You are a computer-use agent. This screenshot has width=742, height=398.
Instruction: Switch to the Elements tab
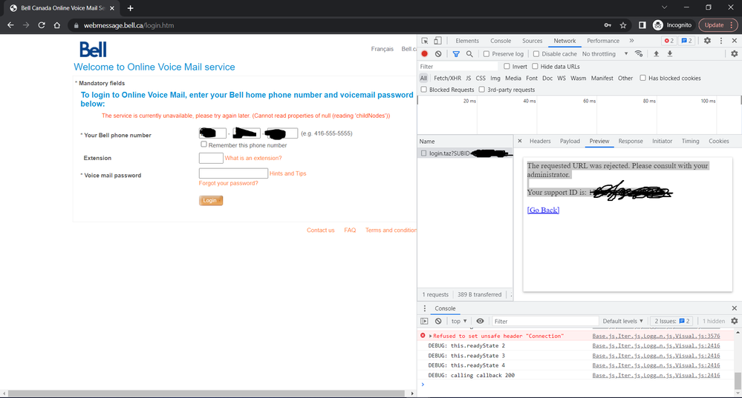pos(466,41)
